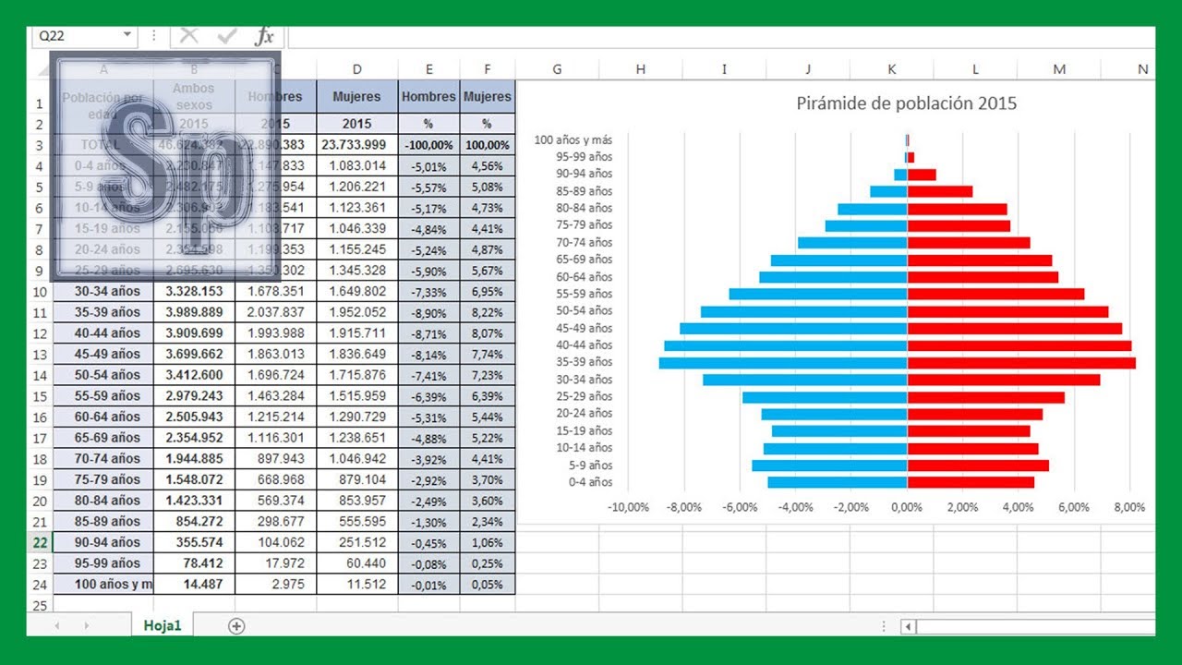Click the chart axis label -10,00%
Viewport: 1182px width, 665px height.
click(x=629, y=507)
